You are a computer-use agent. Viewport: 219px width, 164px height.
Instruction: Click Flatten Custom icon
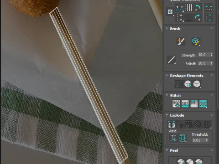207,124
